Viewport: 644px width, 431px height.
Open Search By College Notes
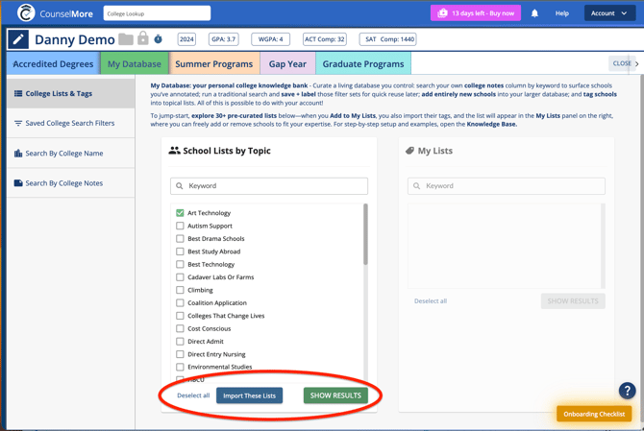pyautogui.click(x=63, y=183)
